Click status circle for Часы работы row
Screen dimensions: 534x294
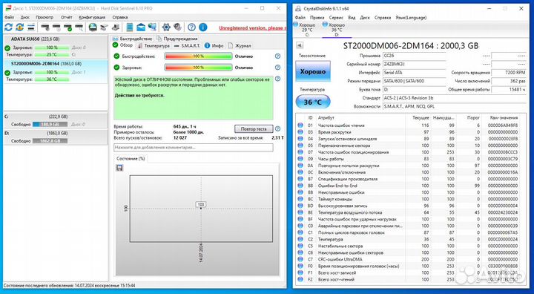coord(300,159)
